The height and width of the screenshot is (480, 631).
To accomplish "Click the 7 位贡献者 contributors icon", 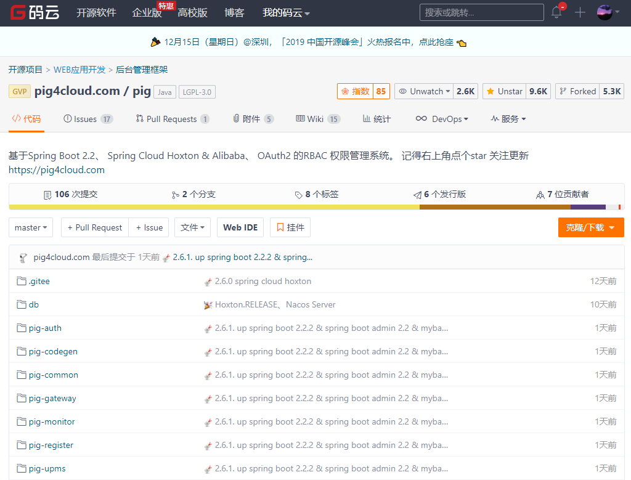I will point(540,195).
